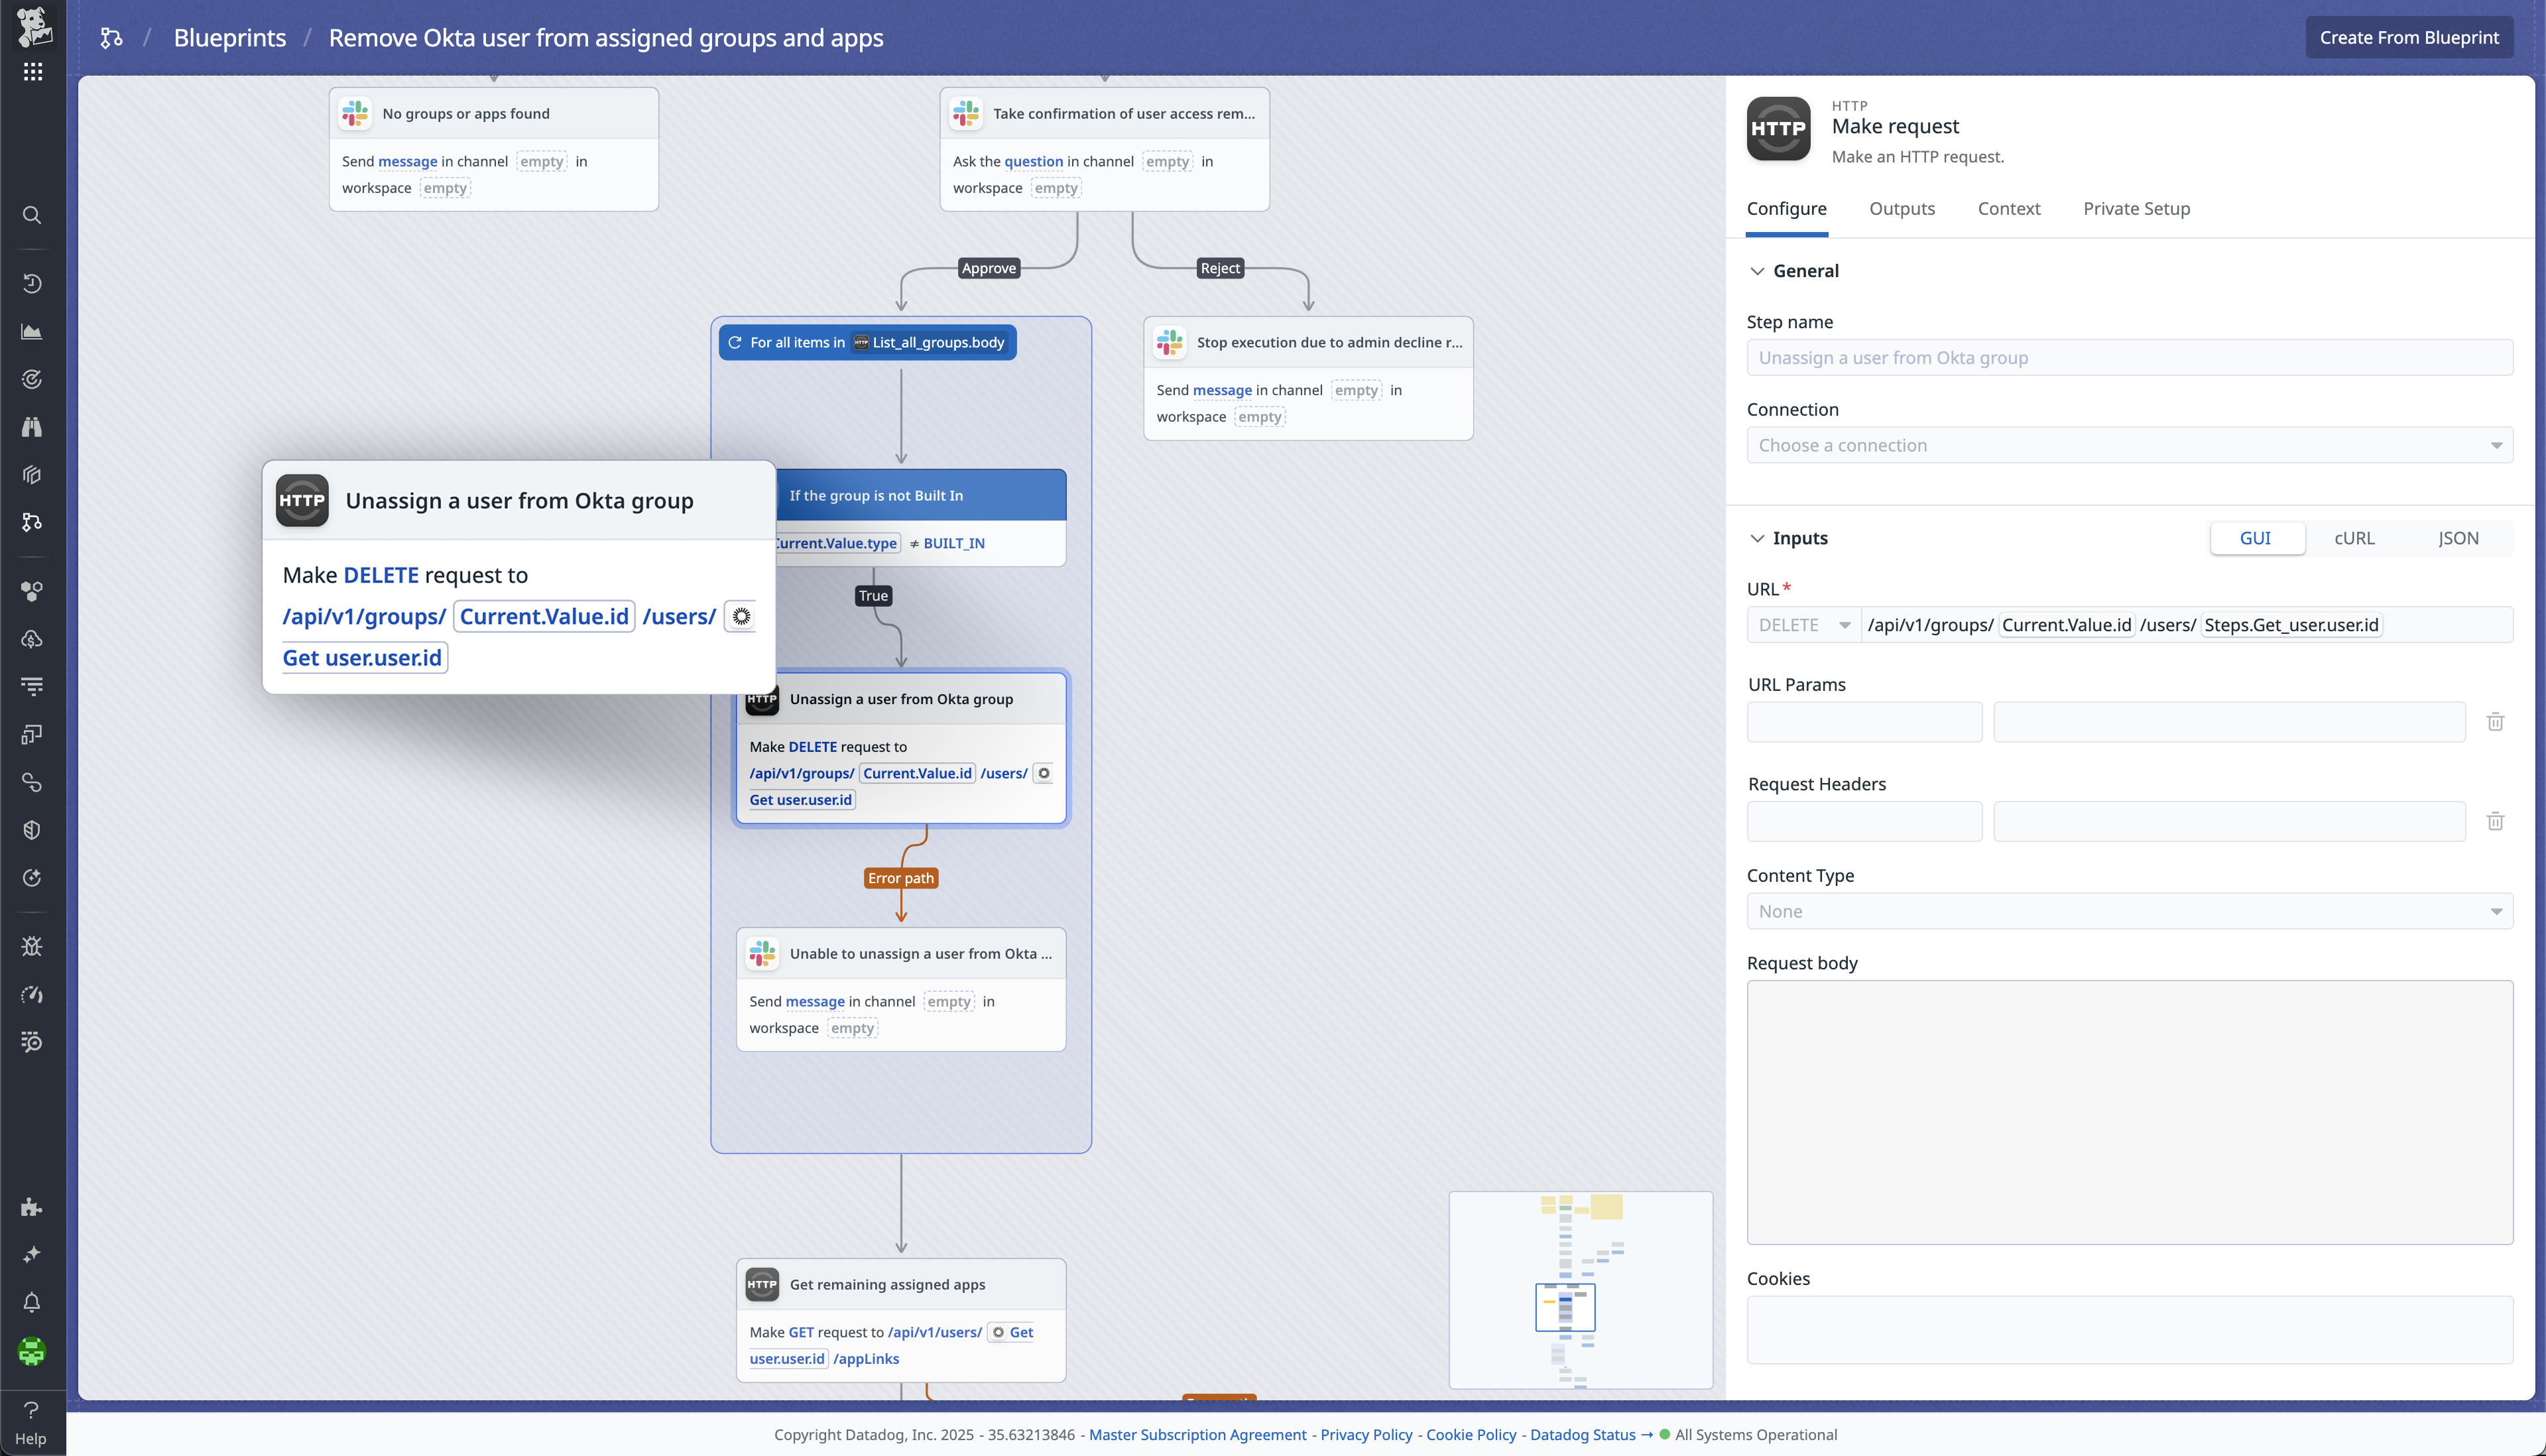The image size is (2546, 1456).
Task: Select the Watchdog binoculars icon in sidebar
Action: (x=31, y=426)
